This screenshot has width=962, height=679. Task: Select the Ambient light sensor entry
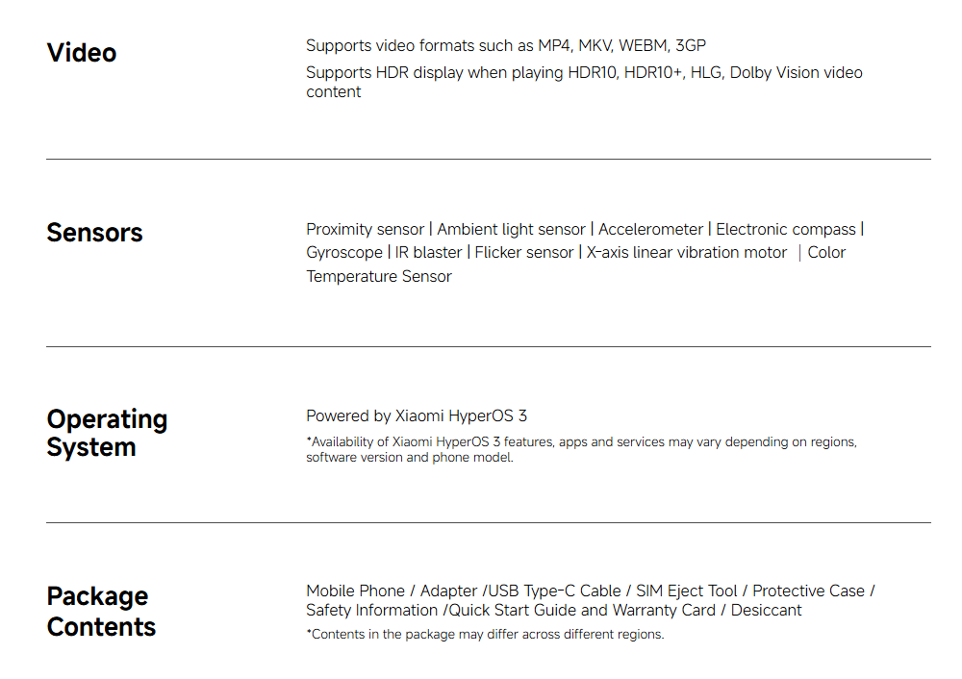(x=511, y=229)
